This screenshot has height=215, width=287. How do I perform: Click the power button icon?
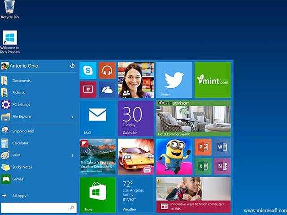72,66
